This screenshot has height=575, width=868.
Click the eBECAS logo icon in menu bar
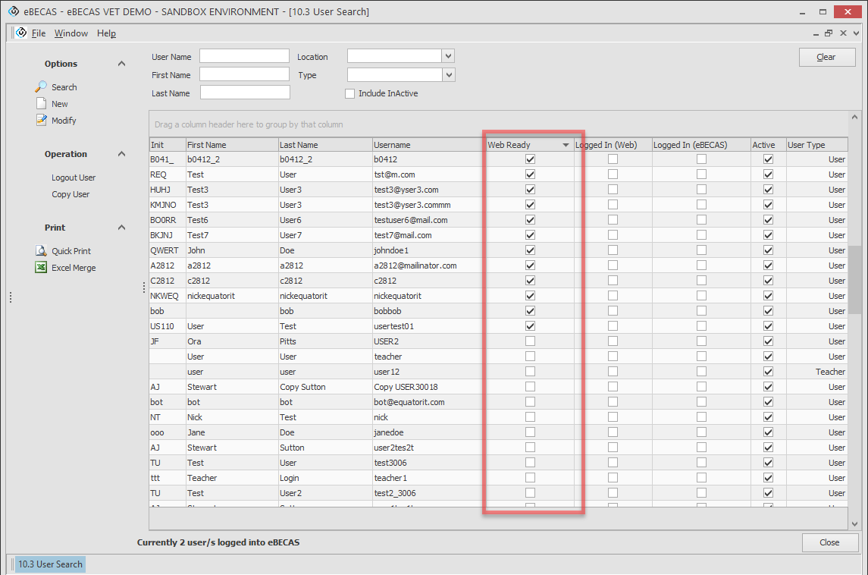(x=21, y=33)
